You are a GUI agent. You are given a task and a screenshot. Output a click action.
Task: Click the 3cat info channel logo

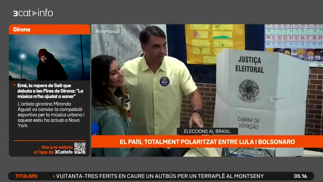(x=33, y=13)
